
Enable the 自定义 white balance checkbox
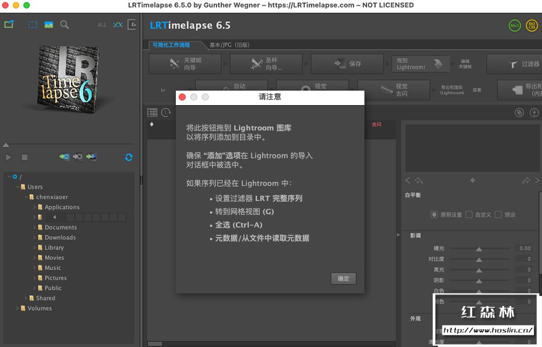(469, 215)
